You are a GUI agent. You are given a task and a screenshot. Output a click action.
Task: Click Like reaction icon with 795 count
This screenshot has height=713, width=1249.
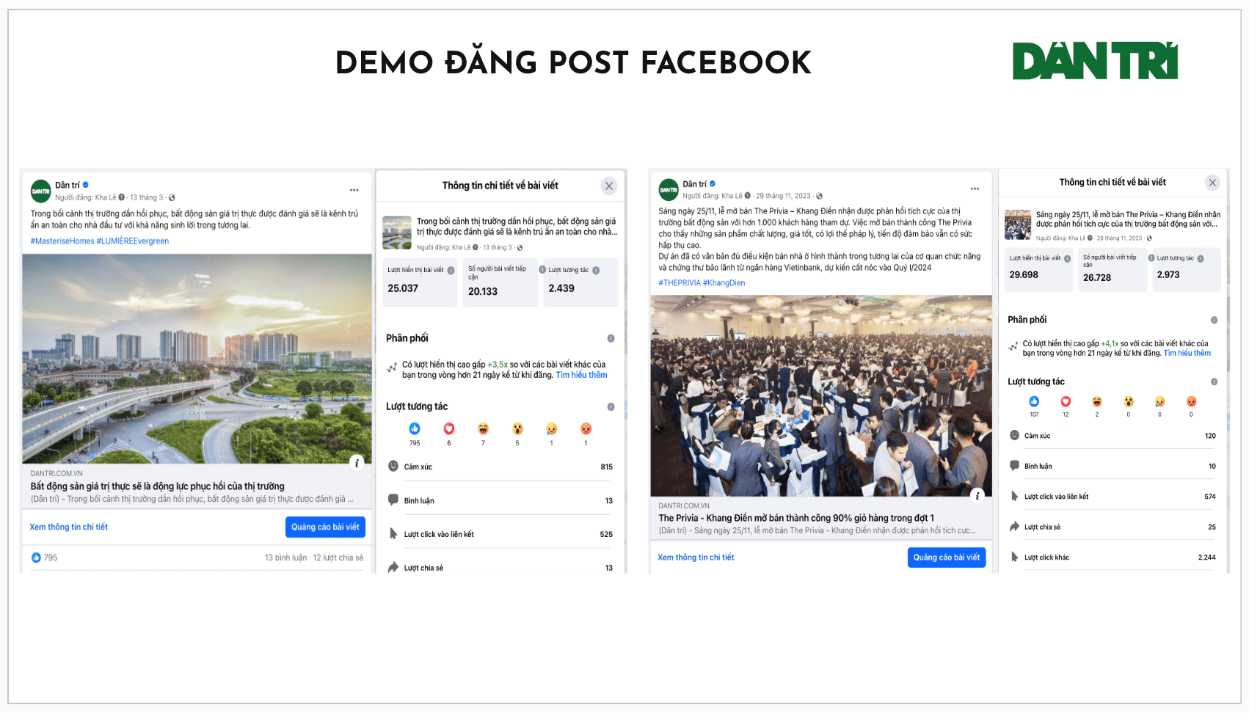pos(415,428)
